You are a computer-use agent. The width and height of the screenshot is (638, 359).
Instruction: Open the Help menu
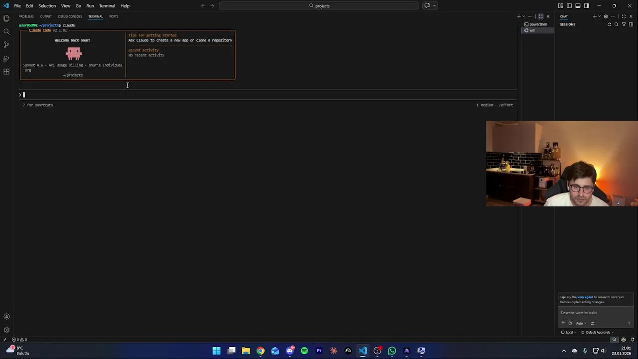[x=125, y=6]
